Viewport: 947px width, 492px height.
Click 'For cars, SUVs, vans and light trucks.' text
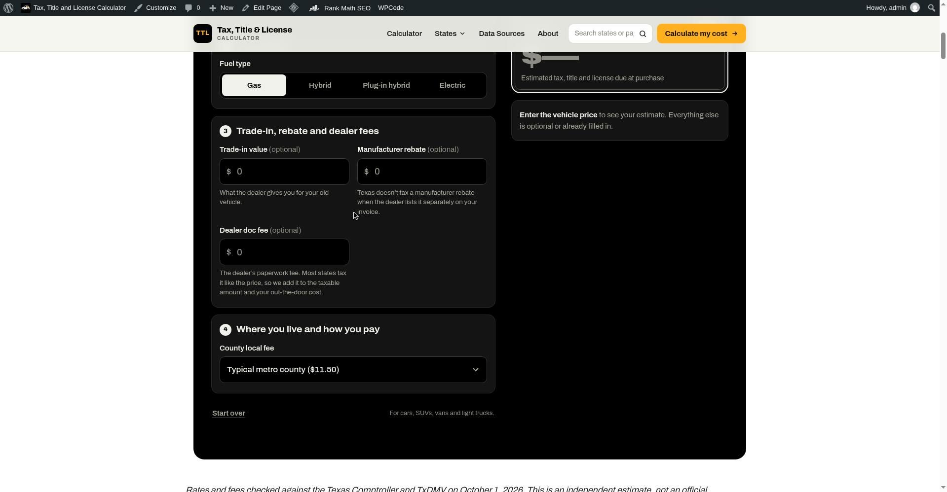click(442, 413)
